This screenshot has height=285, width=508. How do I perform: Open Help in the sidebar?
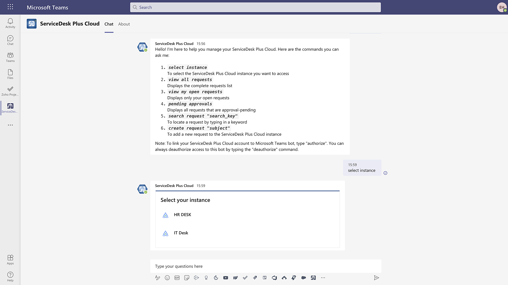pos(10,277)
